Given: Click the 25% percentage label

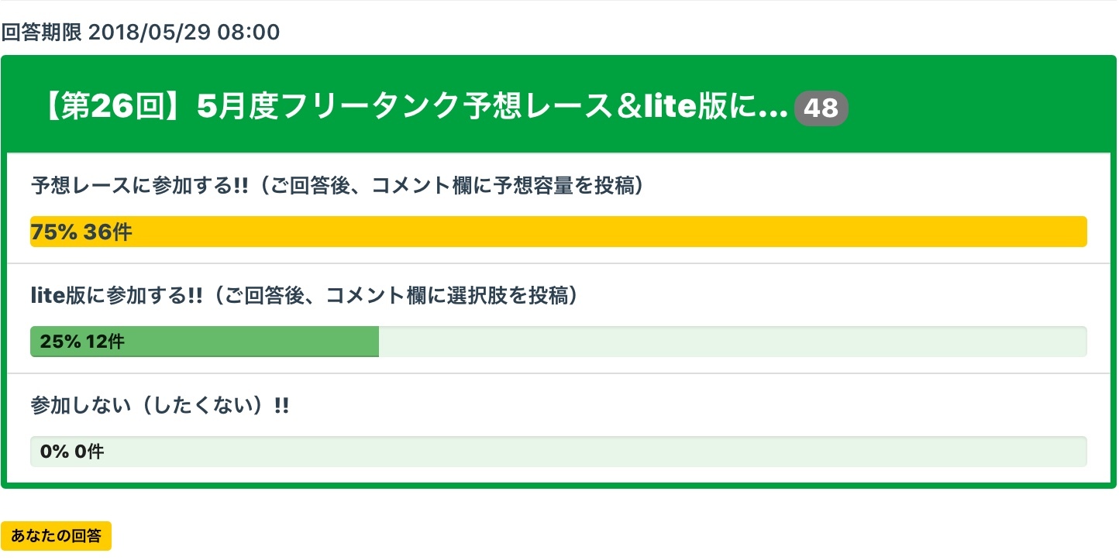Looking at the screenshot, I should [60, 342].
